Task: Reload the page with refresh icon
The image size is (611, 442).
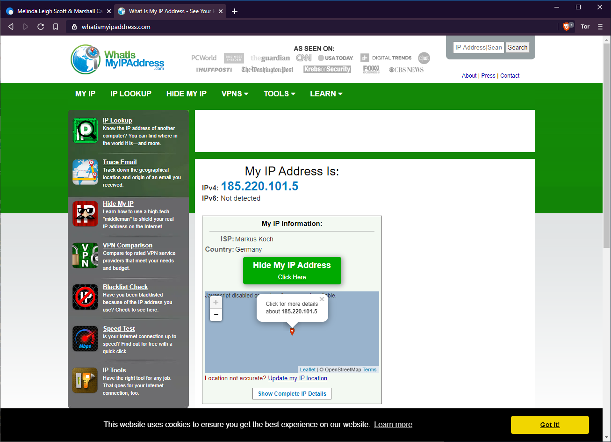Action: (41, 27)
